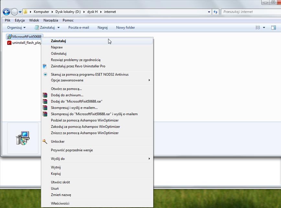Choose Odinstaluj in the context menu
This screenshot has width=281, height=208.
click(x=97, y=53)
